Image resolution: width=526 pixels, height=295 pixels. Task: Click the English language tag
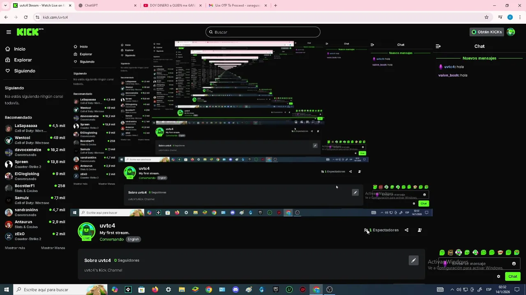pyautogui.click(x=133, y=239)
